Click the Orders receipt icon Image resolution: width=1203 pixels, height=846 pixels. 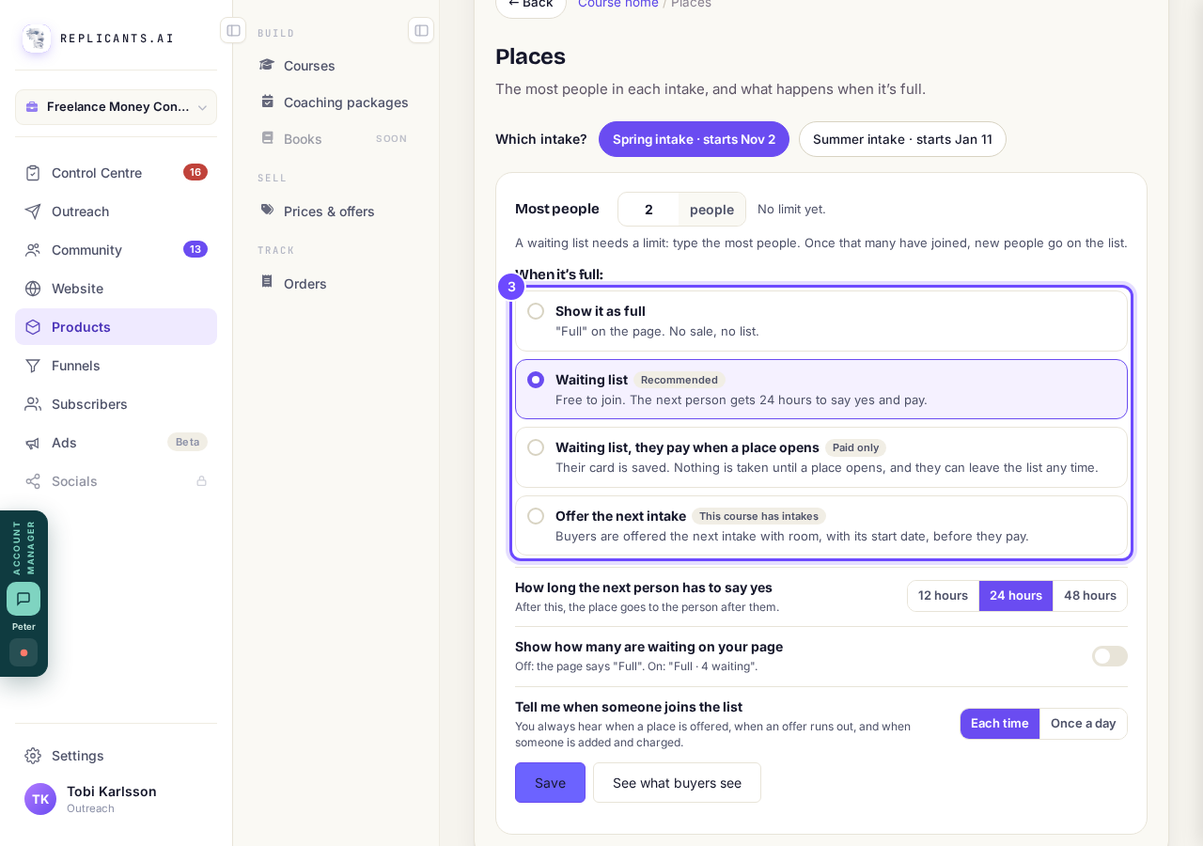click(x=267, y=282)
